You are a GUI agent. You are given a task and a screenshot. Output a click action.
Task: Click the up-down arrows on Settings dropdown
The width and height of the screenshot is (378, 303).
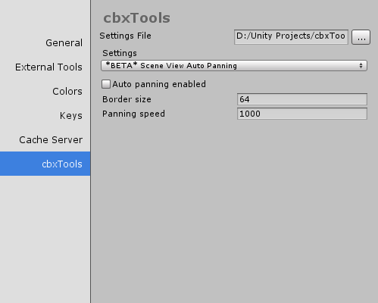click(x=361, y=66)
